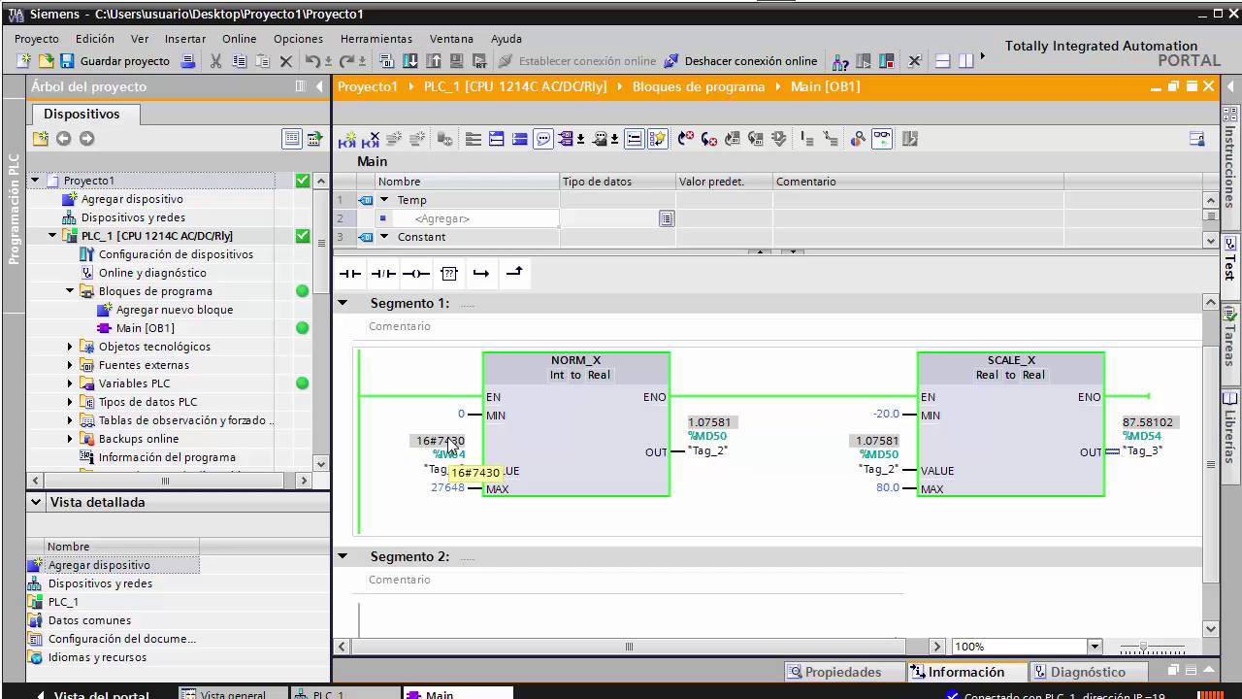The width and height of the screenshot is (1242, 699).
Task: Click the new project icon in toolbar
Action: pyautogui.click(x=25, y=61)
